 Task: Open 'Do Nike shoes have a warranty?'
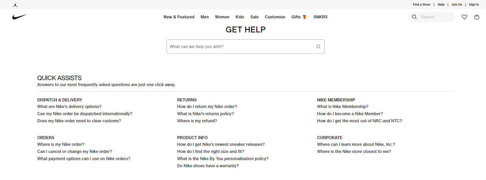coord(208,166)
